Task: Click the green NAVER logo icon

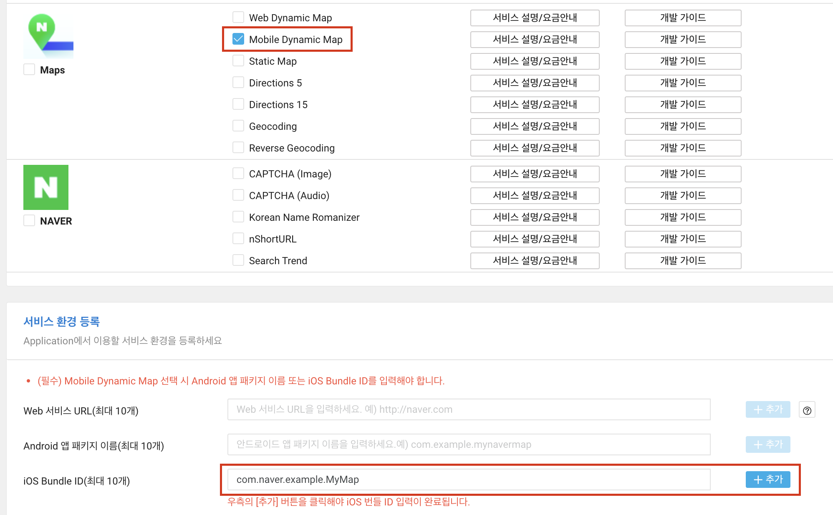Action: point(46,187)
